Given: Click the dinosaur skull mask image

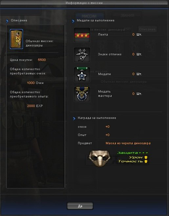Looking at the screenshot, I should [99, 159].
